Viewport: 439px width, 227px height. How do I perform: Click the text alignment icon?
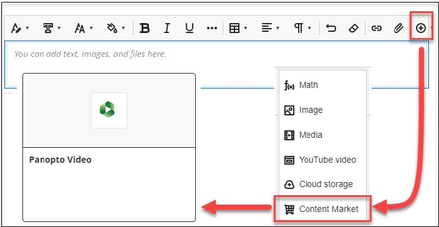(267, 28)
